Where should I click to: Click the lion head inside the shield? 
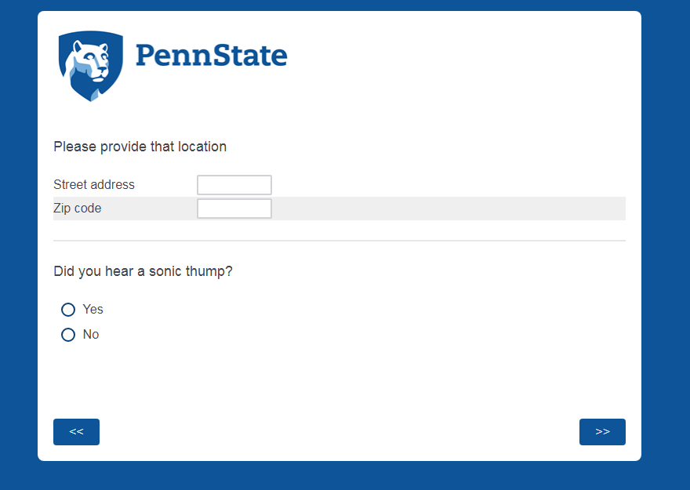click(90, 60)
